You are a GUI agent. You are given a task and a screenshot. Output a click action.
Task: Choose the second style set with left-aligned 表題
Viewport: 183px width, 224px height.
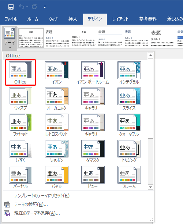coord(57,38)
